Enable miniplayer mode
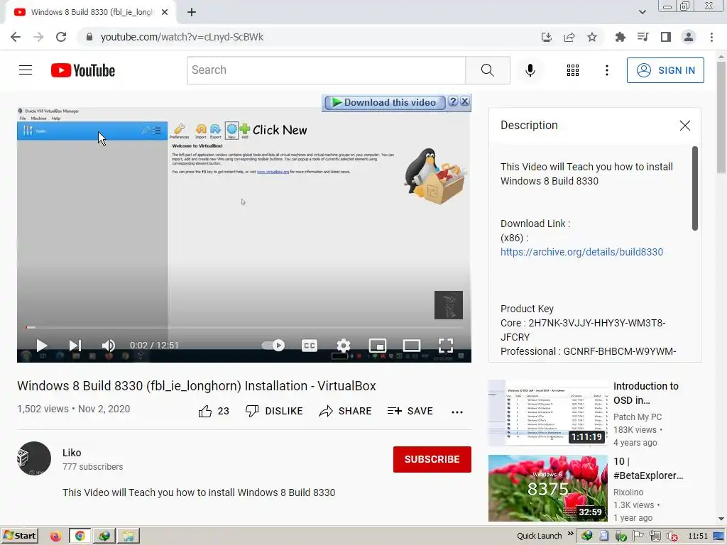 click(x=378, y=346)
